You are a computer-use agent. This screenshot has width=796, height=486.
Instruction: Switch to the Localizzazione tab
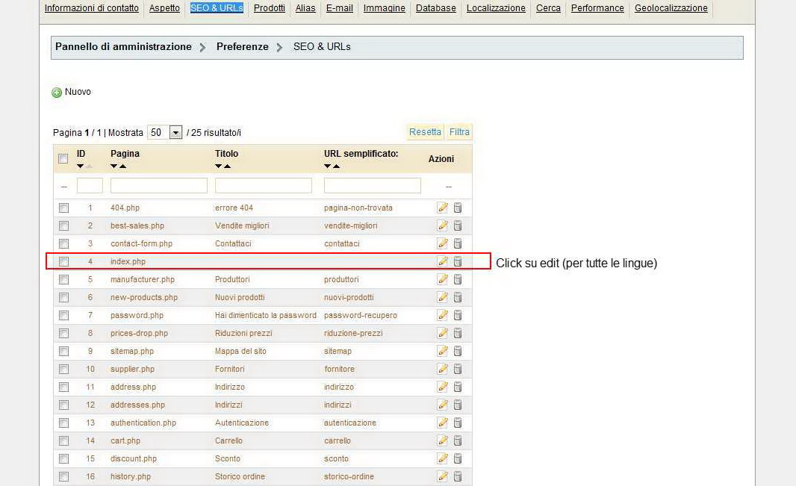pyautogui.click(x=496, y=8)
